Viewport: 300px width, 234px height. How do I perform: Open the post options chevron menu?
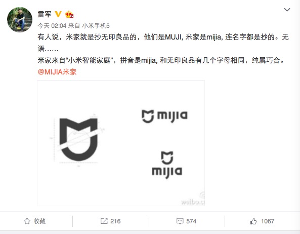point(287,10)
